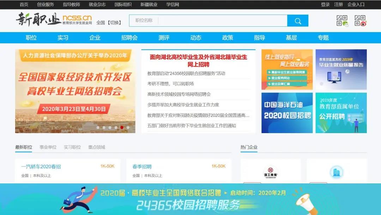Switch to the 事业单位 tab
Screen dimensions: 381x215
pyautogui.click(x=48, y=147)
